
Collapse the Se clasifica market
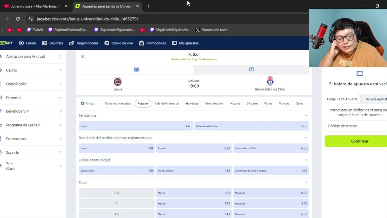[306, 115]
